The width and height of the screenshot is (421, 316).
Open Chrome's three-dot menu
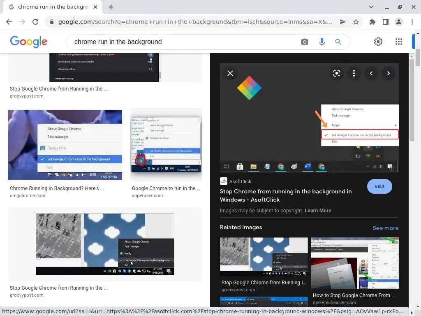pos(412,22)
